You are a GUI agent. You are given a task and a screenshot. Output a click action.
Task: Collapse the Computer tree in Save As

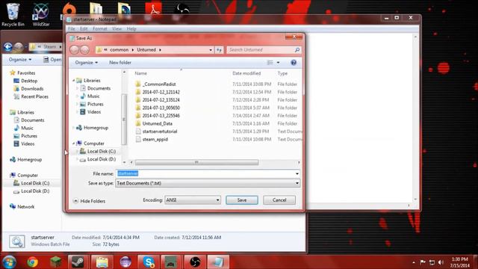pyautogui.click(x=74, y=143)
